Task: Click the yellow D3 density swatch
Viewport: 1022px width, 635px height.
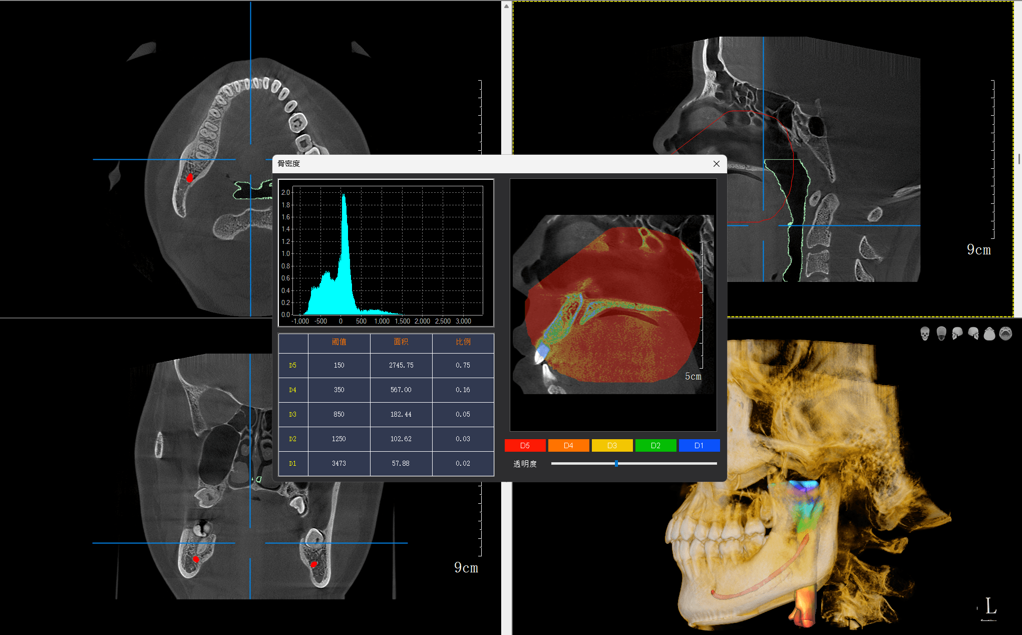Action: [x=612, y=445]
